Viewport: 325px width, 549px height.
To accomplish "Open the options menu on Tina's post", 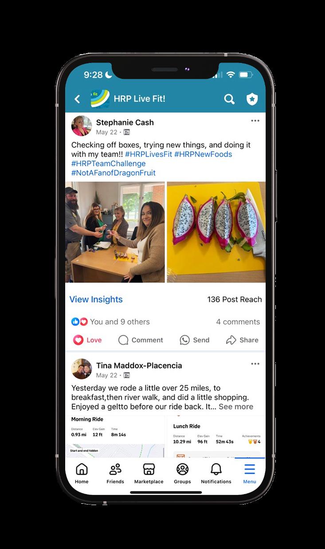I will pos(255,364).
